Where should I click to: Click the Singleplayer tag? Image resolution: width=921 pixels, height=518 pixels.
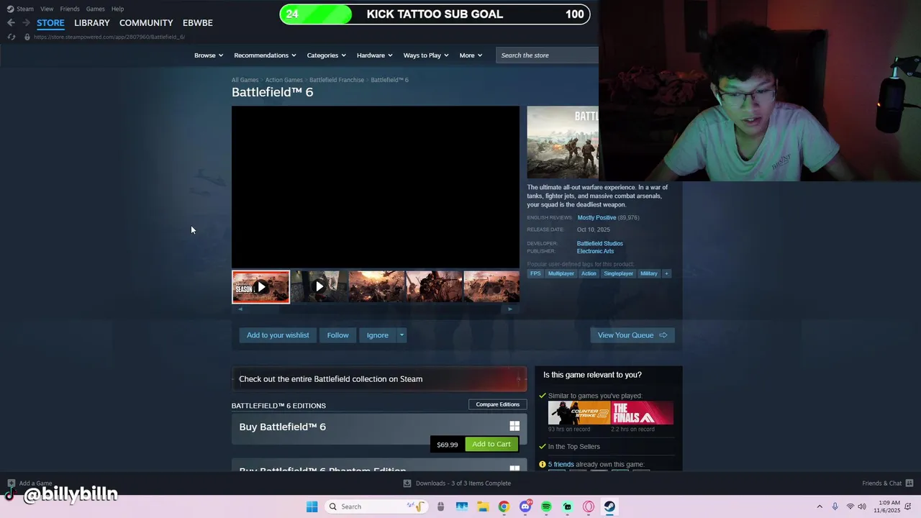click(618, 273)
